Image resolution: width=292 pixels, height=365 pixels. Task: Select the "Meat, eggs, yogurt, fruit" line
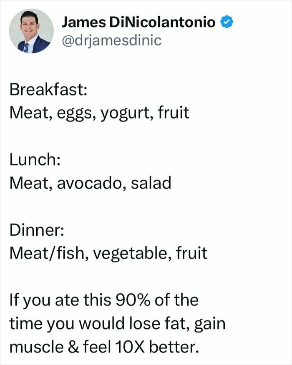pyautogui.click(x=99, y=113)
